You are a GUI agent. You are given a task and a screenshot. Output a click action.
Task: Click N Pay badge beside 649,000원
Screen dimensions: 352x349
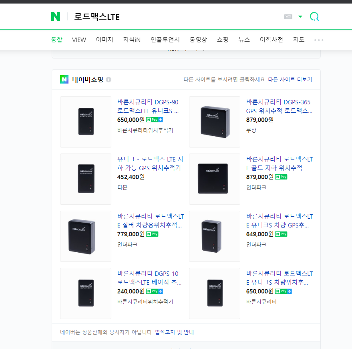(x=281, y=234)
